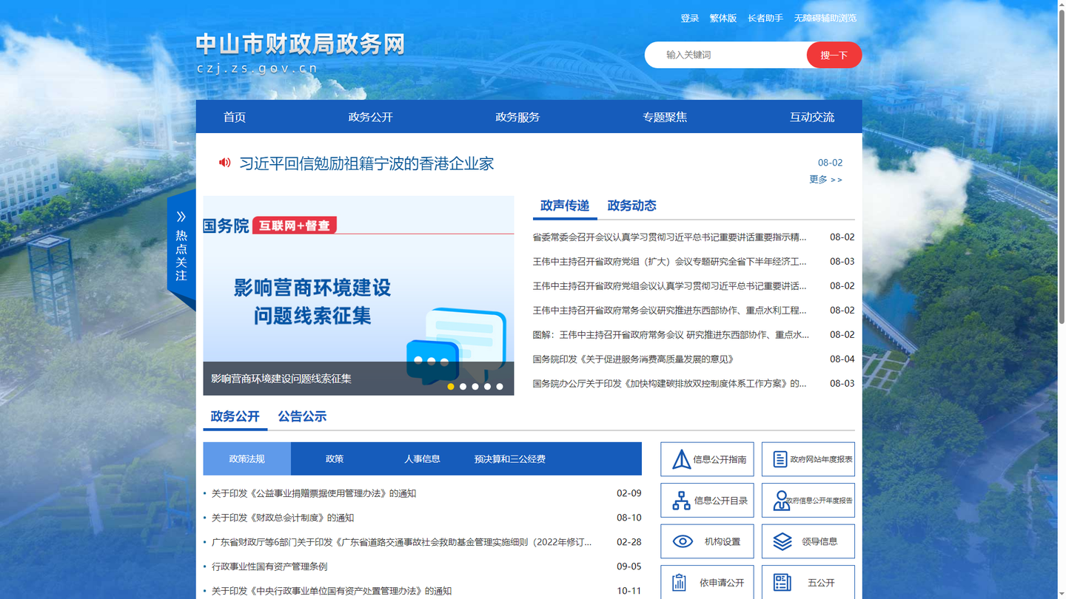The width and height of the screenshot is (1066, 599).
Task: Open the 首页 navigation item
Action: pyautogui.click(x=235, y=117)
